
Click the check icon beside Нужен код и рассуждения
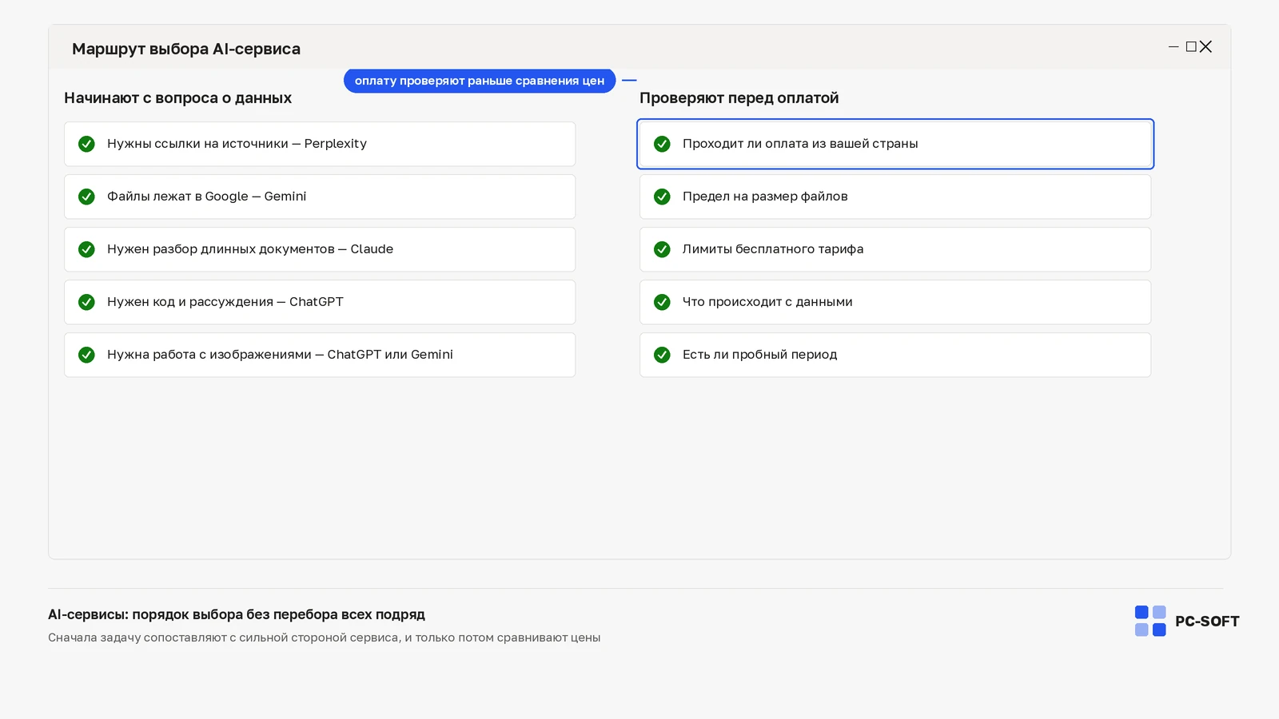tap(86, 302)
